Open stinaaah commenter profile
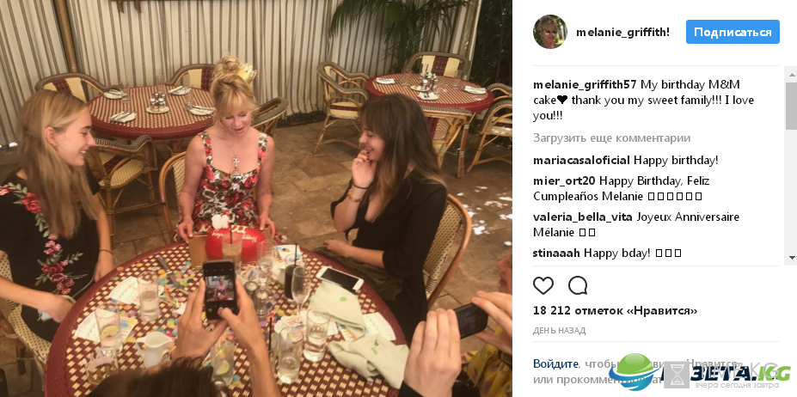This screenshot has width=797, height=397. 556,253
